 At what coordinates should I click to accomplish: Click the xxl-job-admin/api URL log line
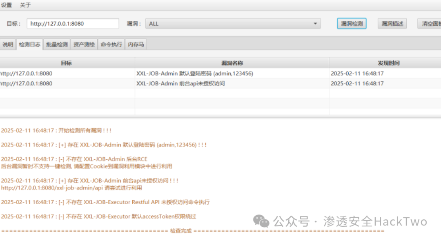coord(71,188)
